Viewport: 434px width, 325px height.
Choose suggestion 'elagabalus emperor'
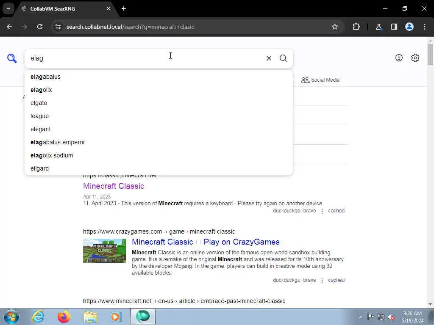pos(159,142)
